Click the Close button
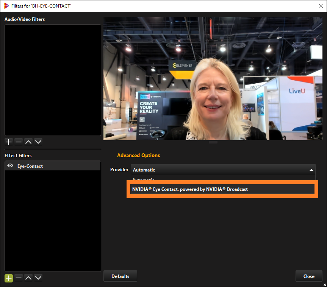The width and height of the screenshot is (327, 287). 309,276
